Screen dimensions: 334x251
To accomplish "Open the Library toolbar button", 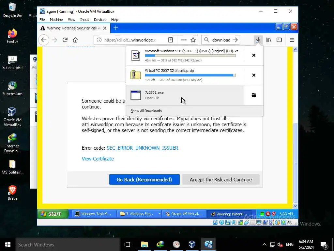I will click(x=269, y=40).
